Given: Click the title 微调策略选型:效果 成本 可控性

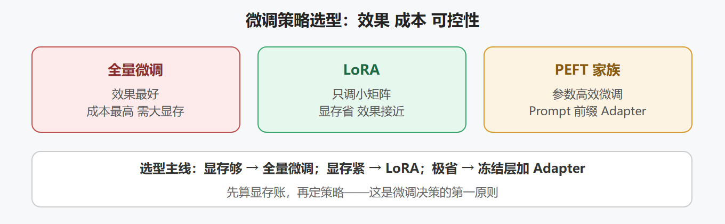Looking at the screenshot, I should tap(362, 21).
